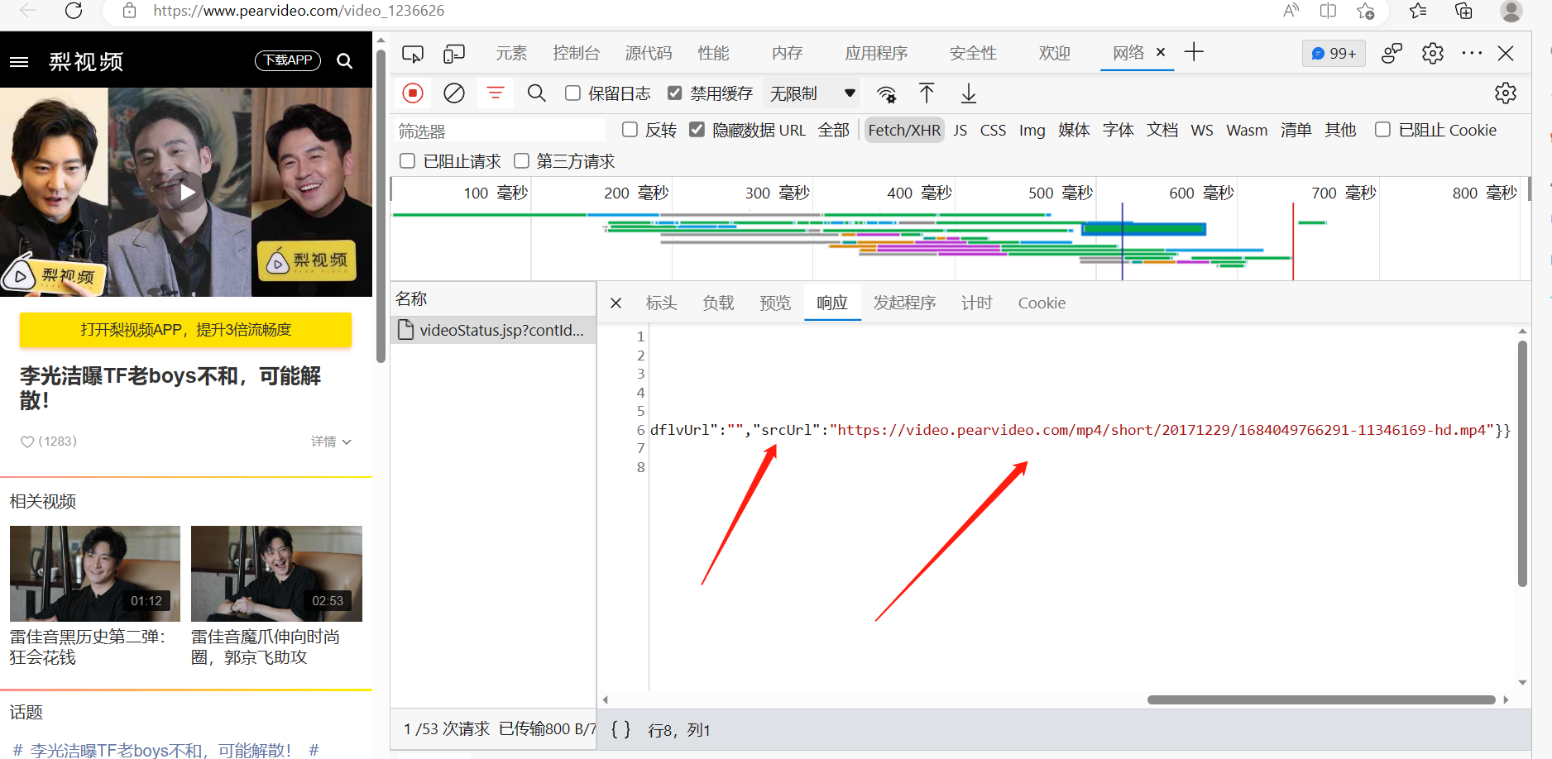
Task: Open the related video lasting 02:53
Action: pos(276,574)
